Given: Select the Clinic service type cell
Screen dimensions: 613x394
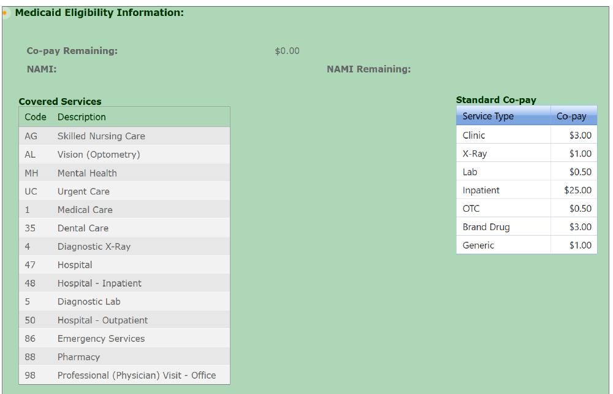Looking at the screenshot, I should (503, 135).
